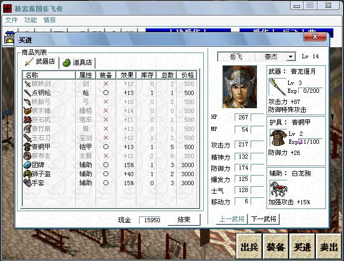Click 岳飞 character portrait
This screenshot has height=261, width=344.
(x=239, y=87)
